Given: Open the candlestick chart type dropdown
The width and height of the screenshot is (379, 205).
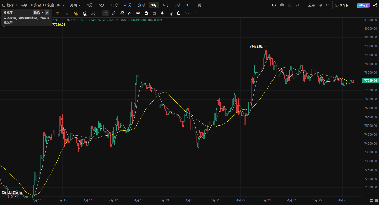Looking at the screenshot, I should point(61,5).
